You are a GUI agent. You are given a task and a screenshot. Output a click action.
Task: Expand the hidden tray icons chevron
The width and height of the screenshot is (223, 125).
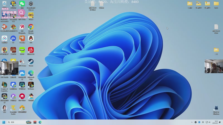[x=192, y=122]
